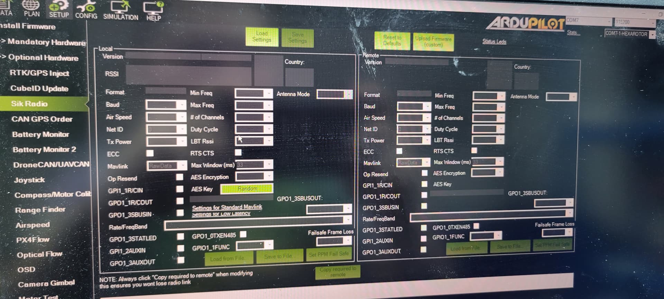The width and height of the screenshot is (664, 299).
Task: Open the SETUP gear icon
Action: coord(59,9)
